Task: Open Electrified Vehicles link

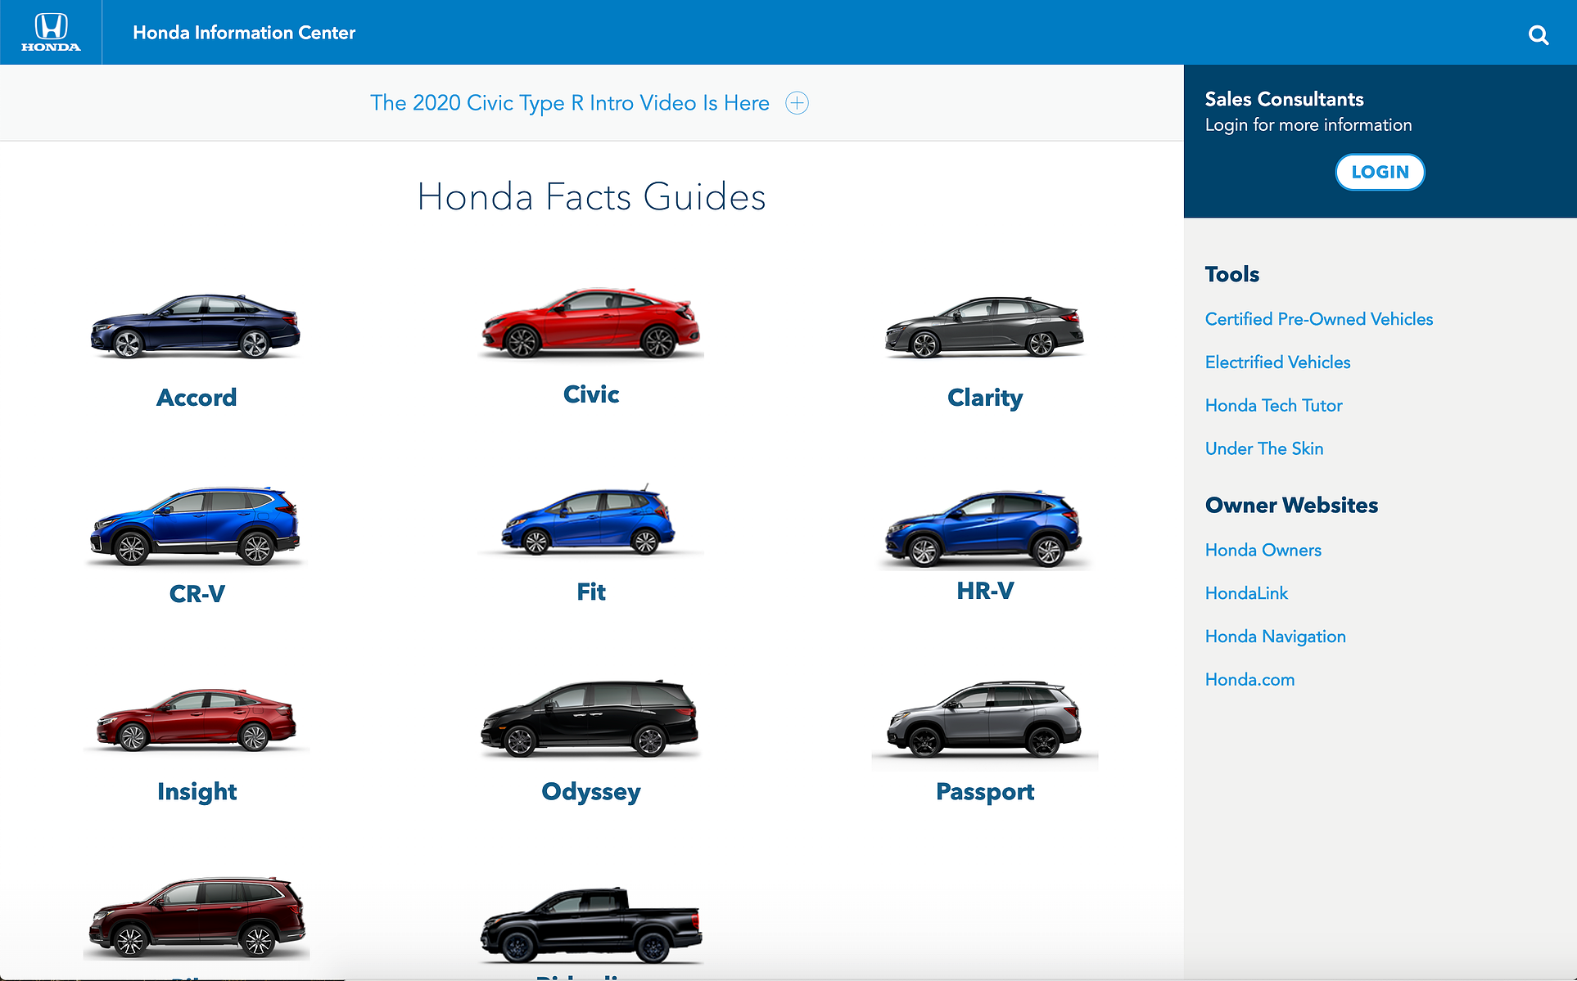Action: click(x=1277, y=362)
